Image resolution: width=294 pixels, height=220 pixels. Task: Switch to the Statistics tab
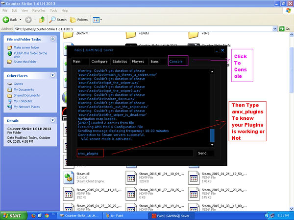pos(120,62)
